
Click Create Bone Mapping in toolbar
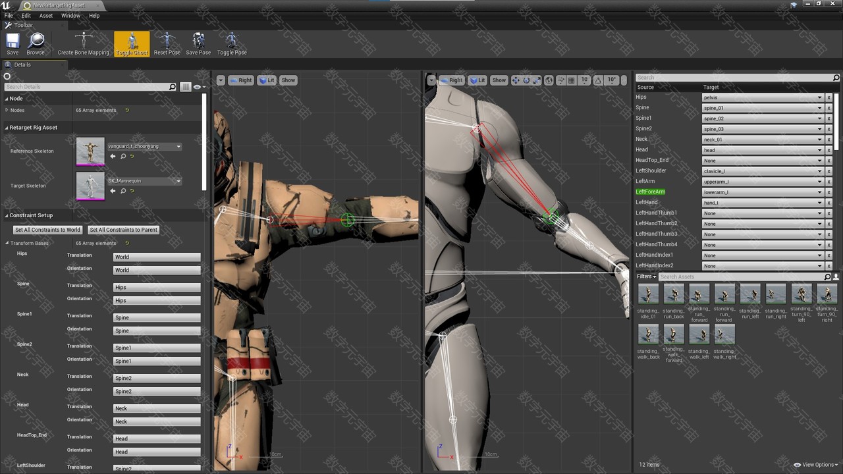pos(84,43)
